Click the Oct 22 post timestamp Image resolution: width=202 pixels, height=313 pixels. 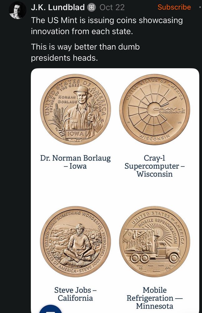(x=112, y=7)
